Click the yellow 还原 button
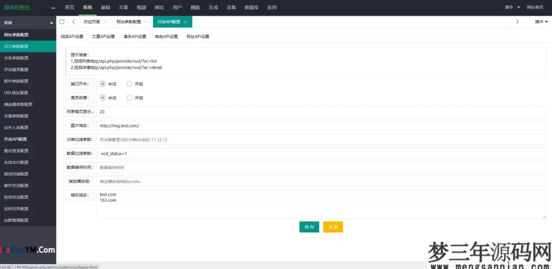The image size is (552, 269). coord(333,227)
